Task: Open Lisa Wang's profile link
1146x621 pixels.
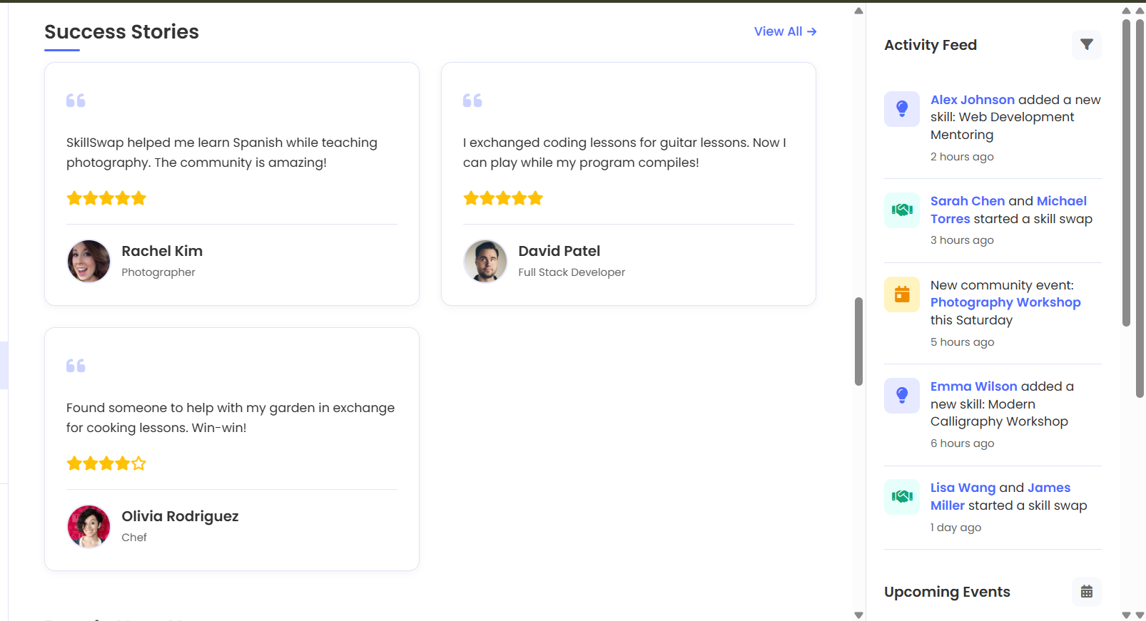Action: (x=962, y=488)
